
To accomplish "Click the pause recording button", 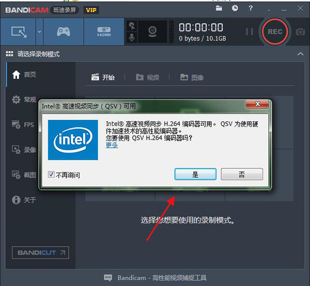I will coord(250,32).
